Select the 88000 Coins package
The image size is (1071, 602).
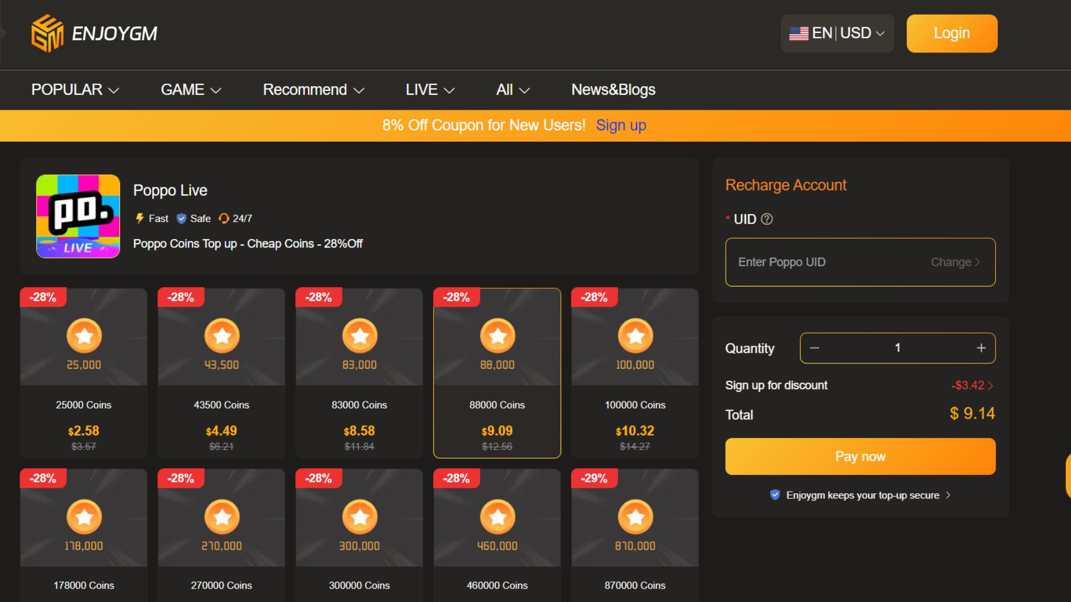[496, 372]
